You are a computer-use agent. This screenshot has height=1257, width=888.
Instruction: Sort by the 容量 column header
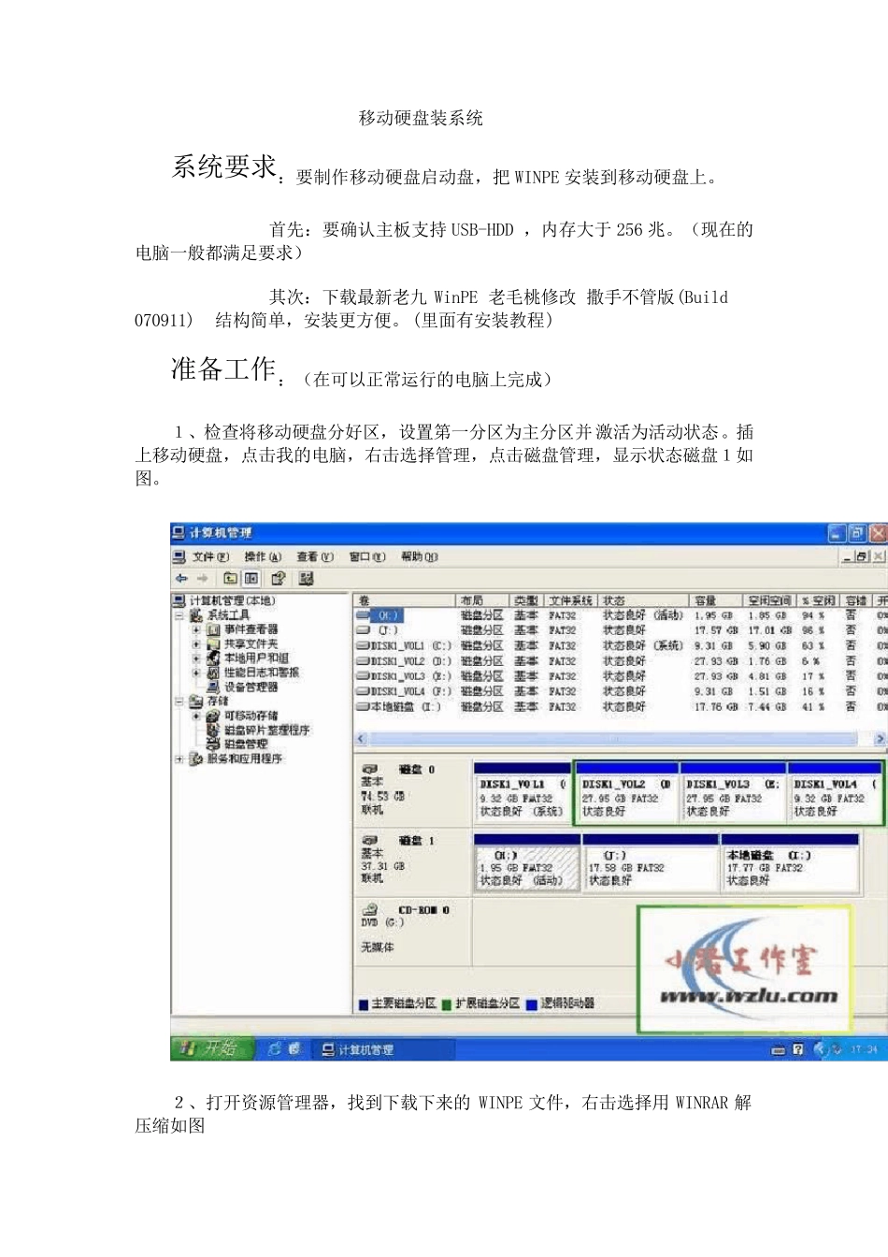(717, 600)
